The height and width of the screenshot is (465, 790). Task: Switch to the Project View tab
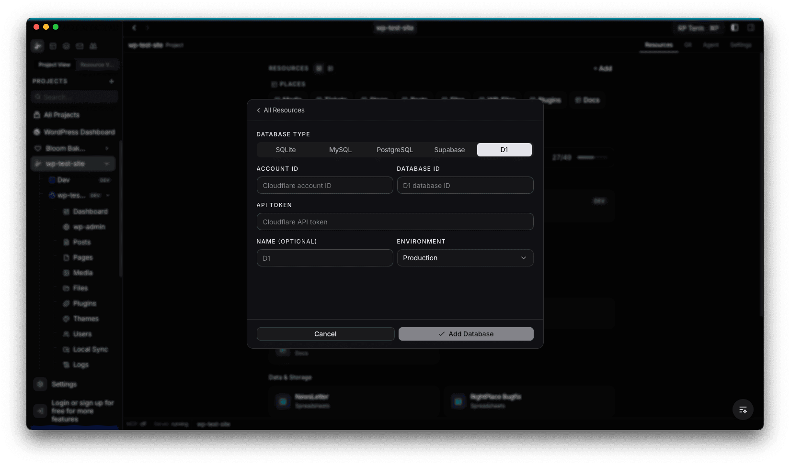point(54,65)
